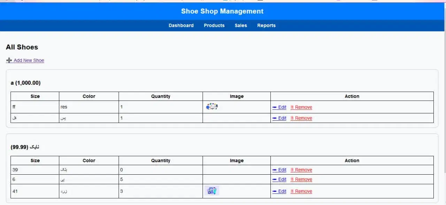Remove the size ff shoe row
Viewport: 446px width, 205px height.
point(301,107)
